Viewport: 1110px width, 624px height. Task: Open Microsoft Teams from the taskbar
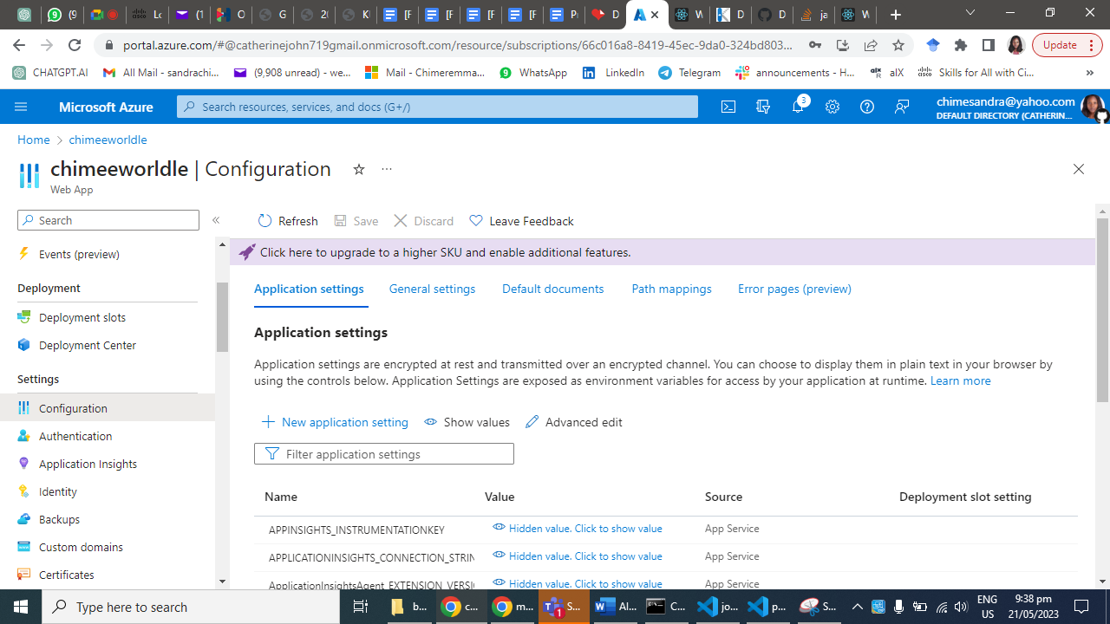tap(562, 607)
